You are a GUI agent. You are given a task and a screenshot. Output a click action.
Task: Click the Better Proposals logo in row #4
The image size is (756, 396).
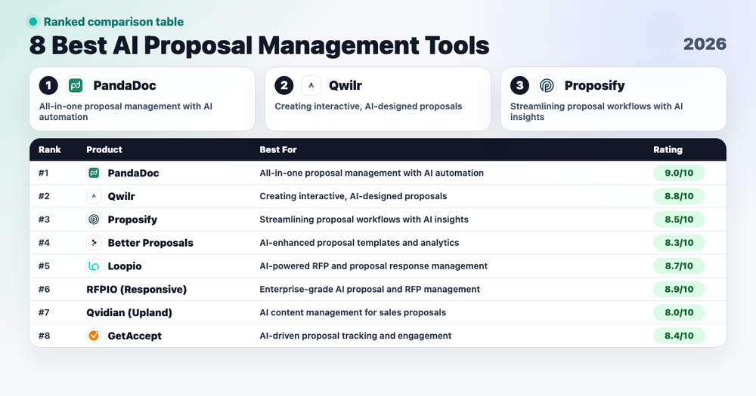[94, 243]
